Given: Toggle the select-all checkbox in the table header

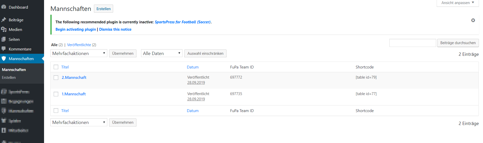Looking at the screenshot, I should (56, 67).
